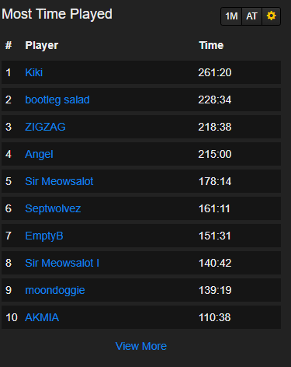Switch to AT all-time range
This screenshot has width=291, height=367.
(x=251, y=16)
